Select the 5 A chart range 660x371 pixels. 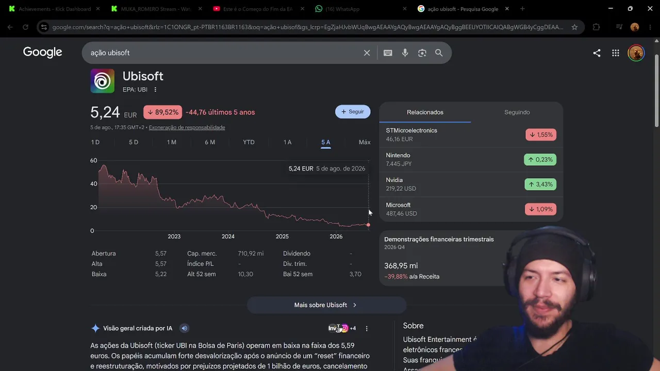326,142
